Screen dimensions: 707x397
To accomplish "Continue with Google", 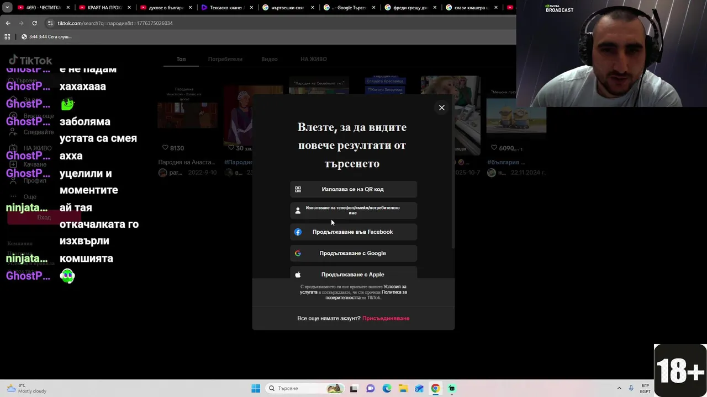I will pos(353,253).
